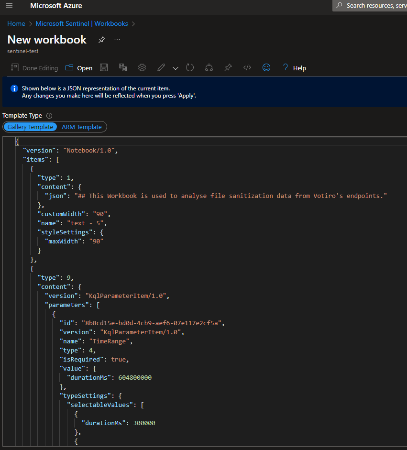Open the more options ellipsis beside New workbook
Image resolution: width=407 pixels, height=450 pixels.
point(117,40)
